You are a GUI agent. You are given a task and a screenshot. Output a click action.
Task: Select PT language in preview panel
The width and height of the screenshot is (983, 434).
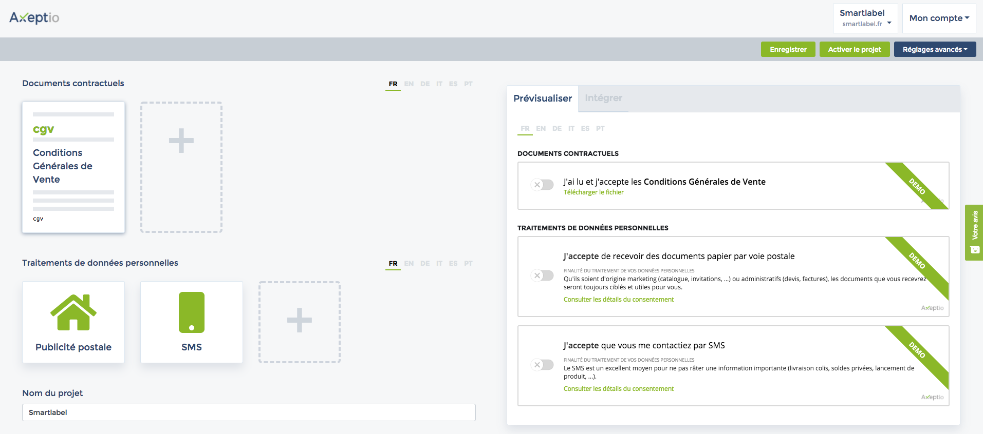pos(600,129)
